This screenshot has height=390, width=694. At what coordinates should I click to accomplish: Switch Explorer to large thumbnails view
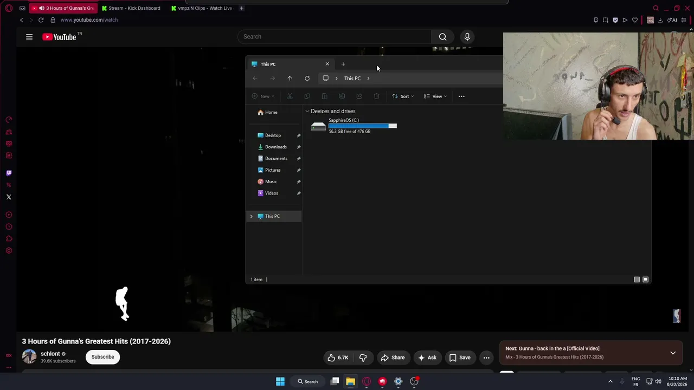pyautogui.click(x=645, y=279)
